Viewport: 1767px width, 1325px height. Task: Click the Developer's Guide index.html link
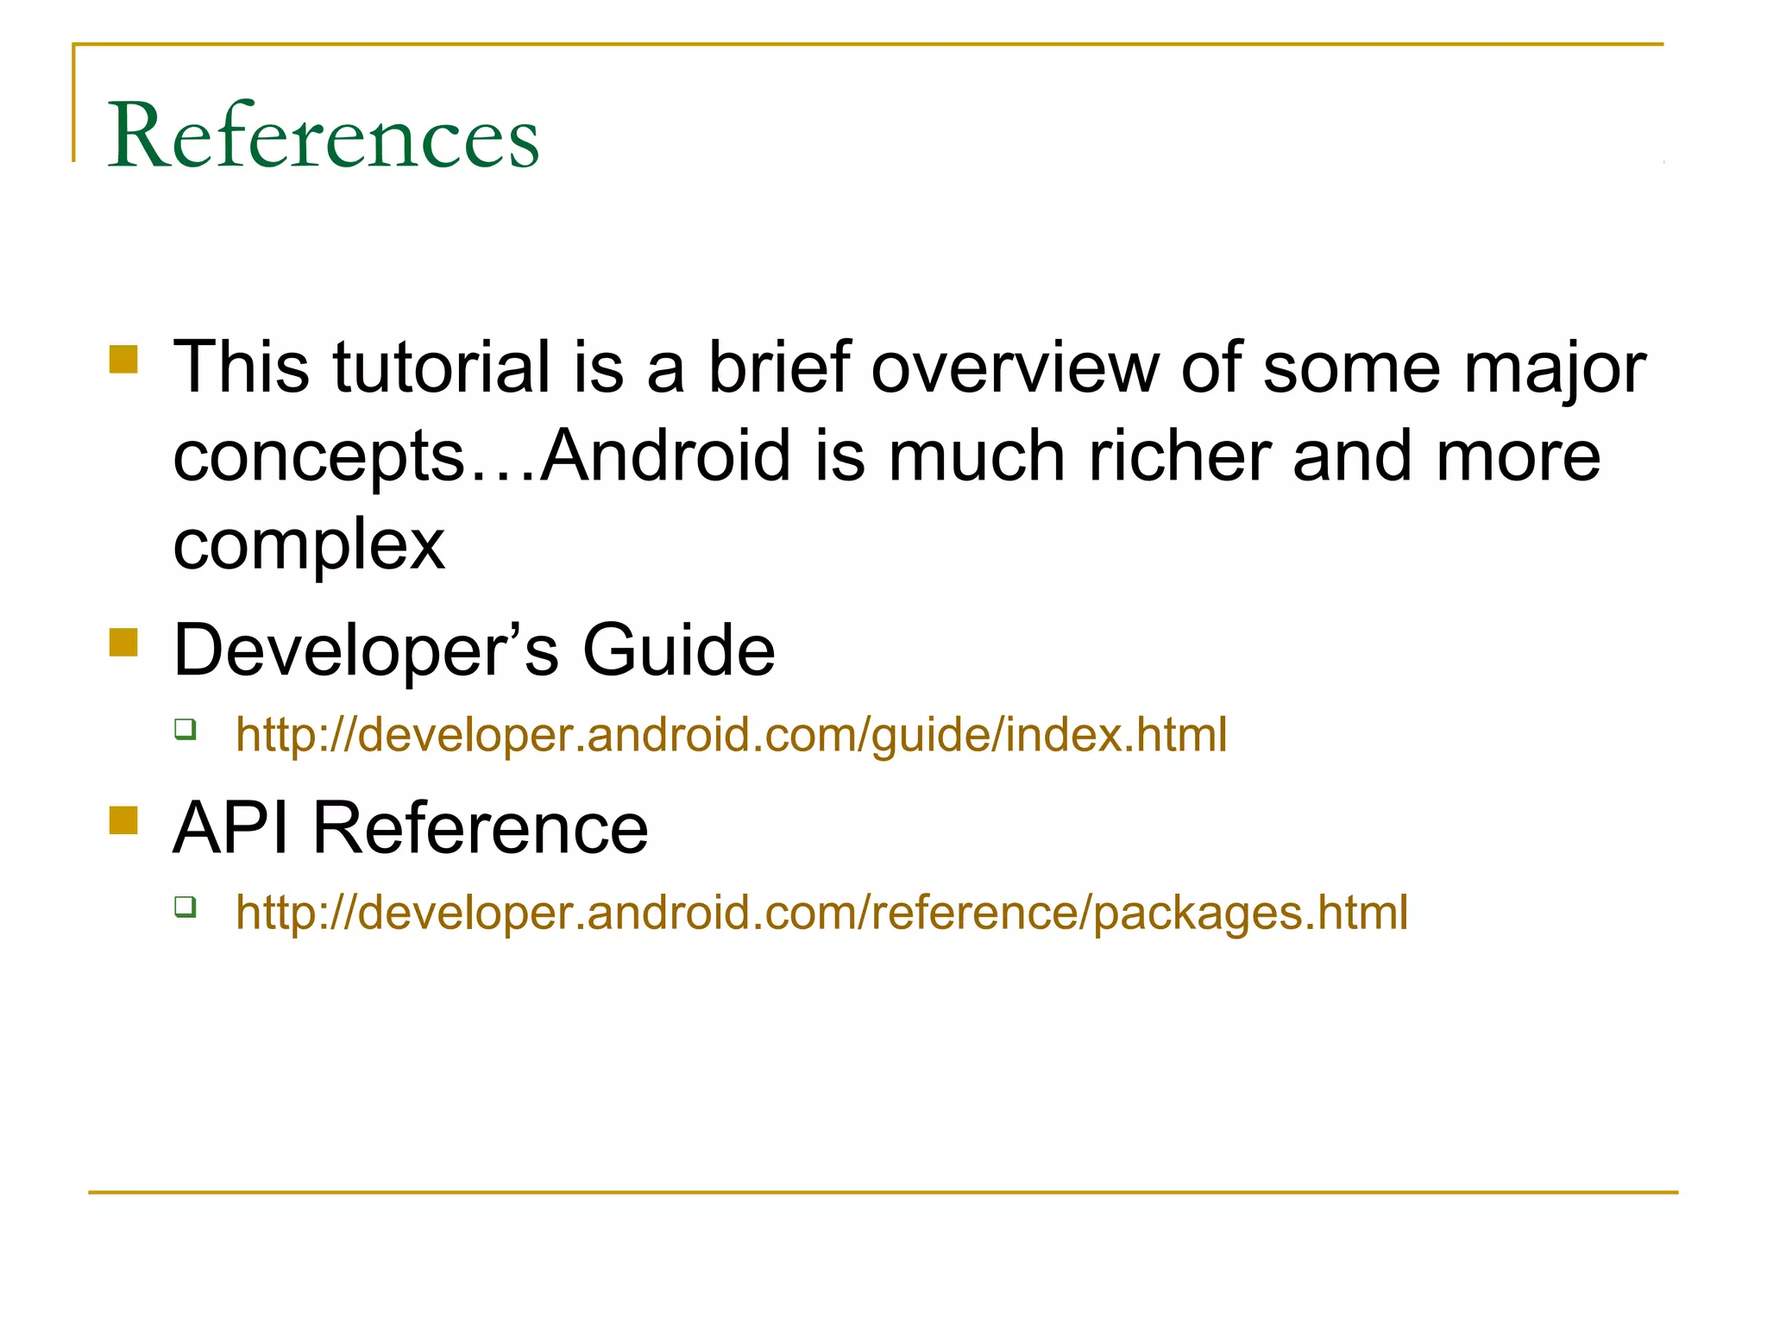click(x=731, y=736)
